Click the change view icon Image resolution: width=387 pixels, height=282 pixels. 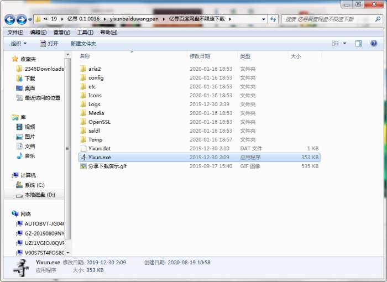335,44
